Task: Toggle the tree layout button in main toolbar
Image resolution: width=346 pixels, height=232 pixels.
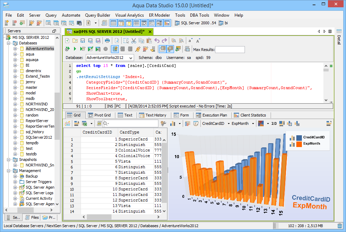Action: click(159, 23)
